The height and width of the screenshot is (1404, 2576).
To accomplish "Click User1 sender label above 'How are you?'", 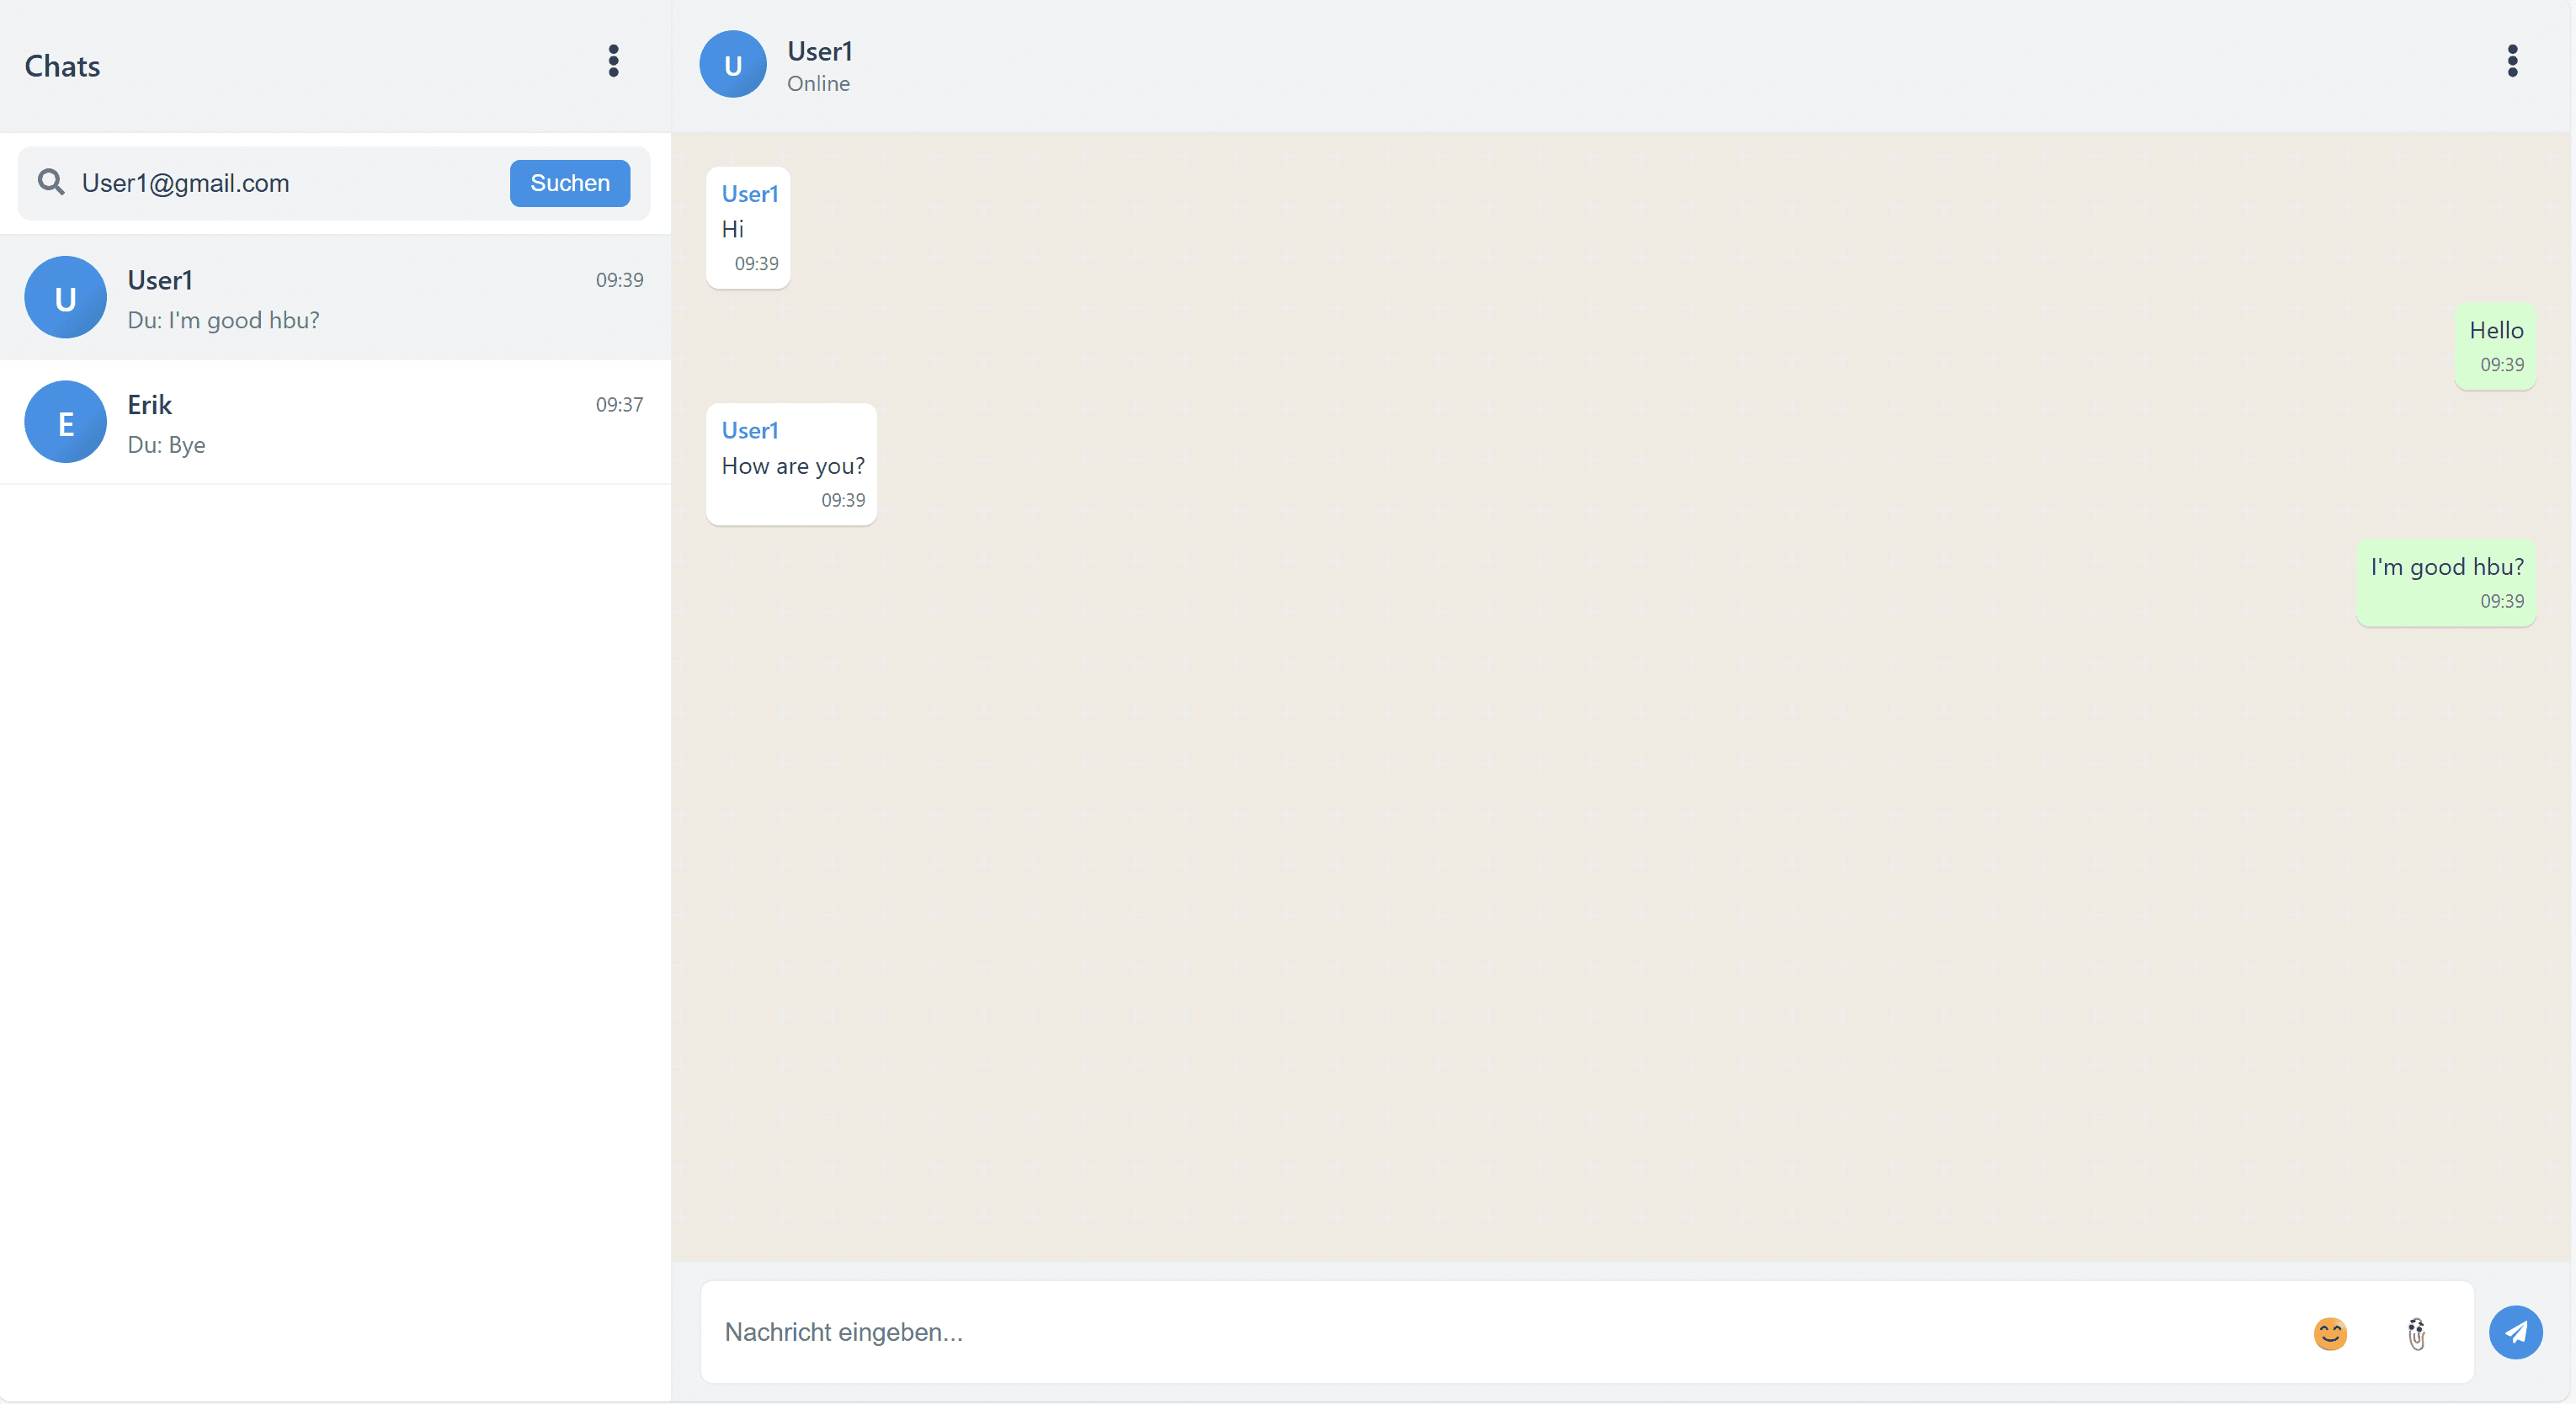I will [749, 430].
